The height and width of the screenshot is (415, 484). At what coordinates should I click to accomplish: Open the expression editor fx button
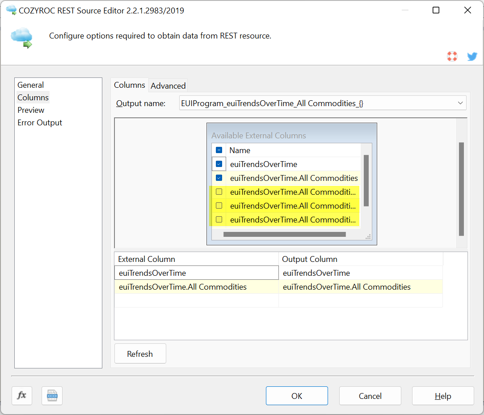point(22,395)
